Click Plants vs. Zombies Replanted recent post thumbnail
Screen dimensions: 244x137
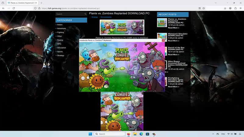162,23
